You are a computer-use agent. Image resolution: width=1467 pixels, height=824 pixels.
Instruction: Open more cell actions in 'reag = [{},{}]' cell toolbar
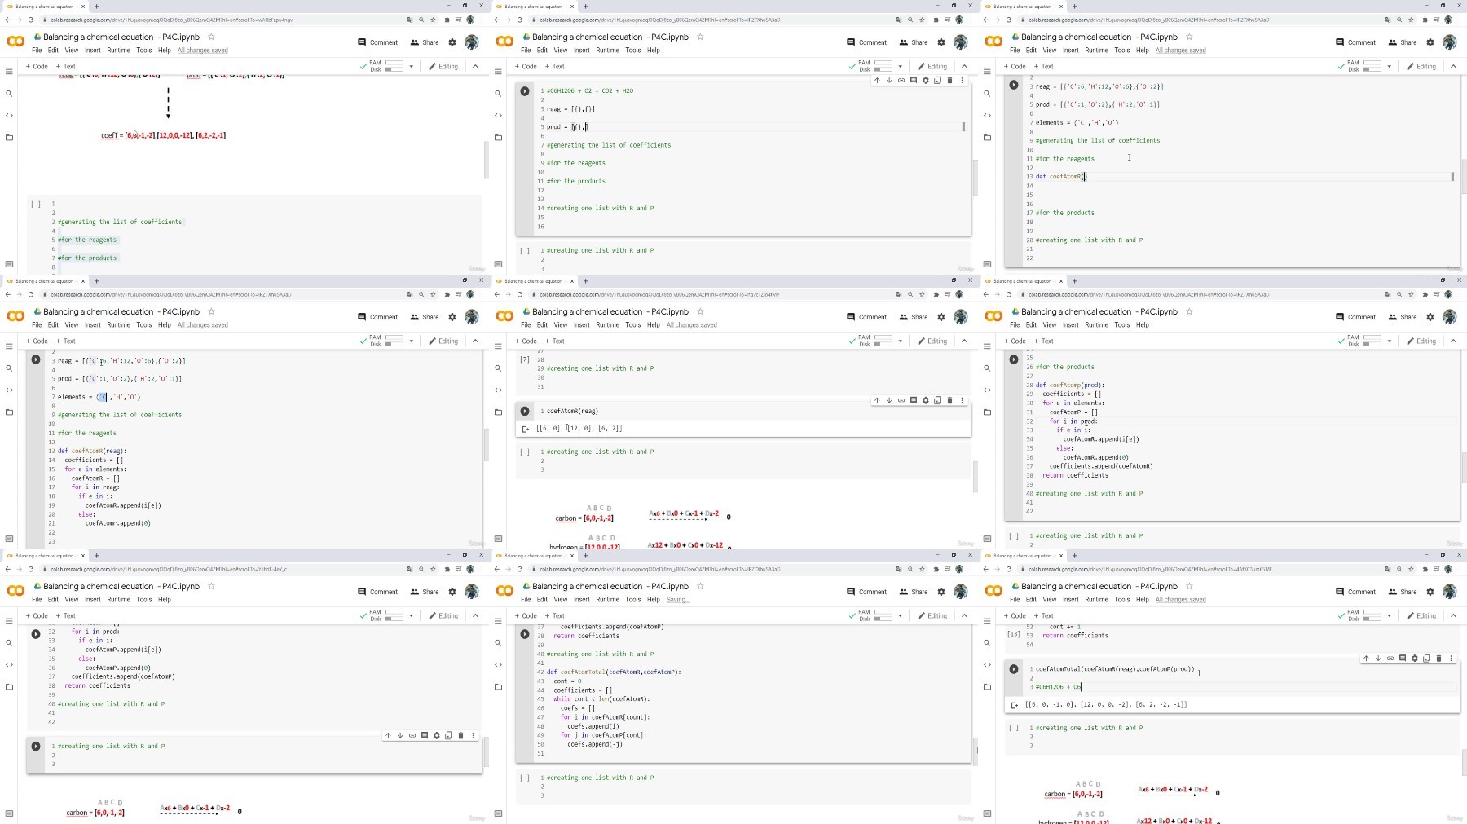tap(962, 80)
